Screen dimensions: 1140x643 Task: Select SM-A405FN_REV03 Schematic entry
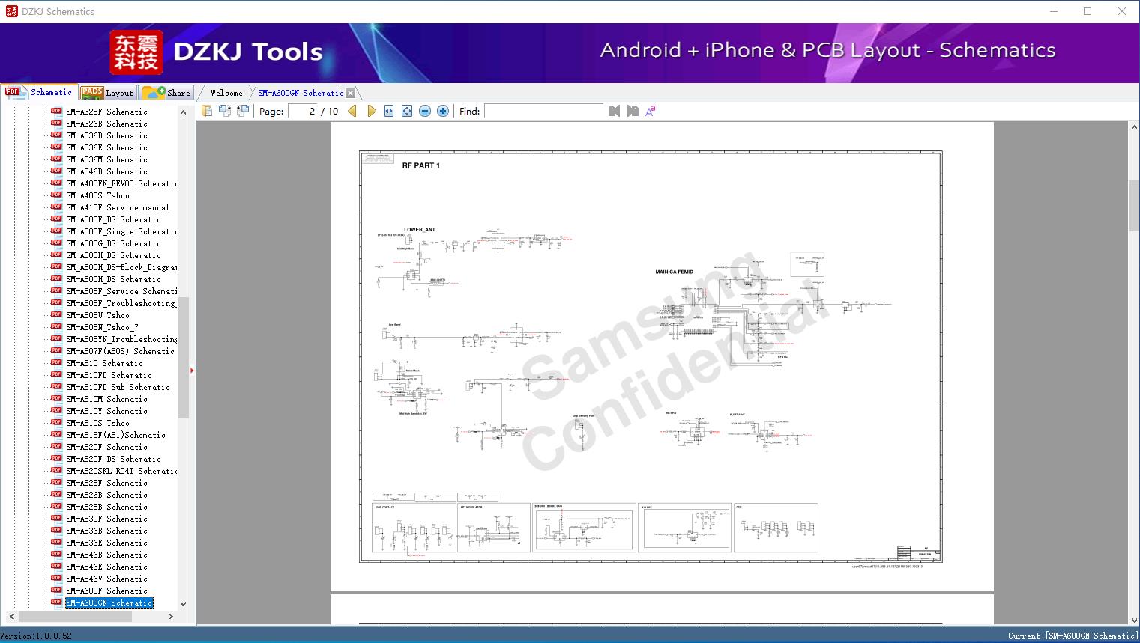tap(121, 183)
